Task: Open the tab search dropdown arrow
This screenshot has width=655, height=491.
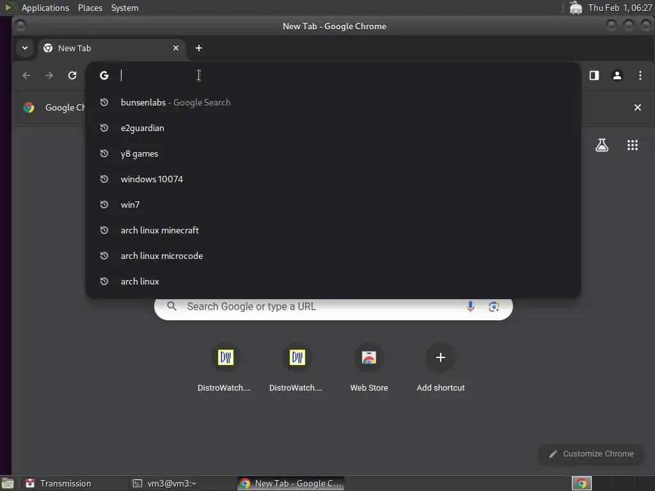Action: [25, 48]
